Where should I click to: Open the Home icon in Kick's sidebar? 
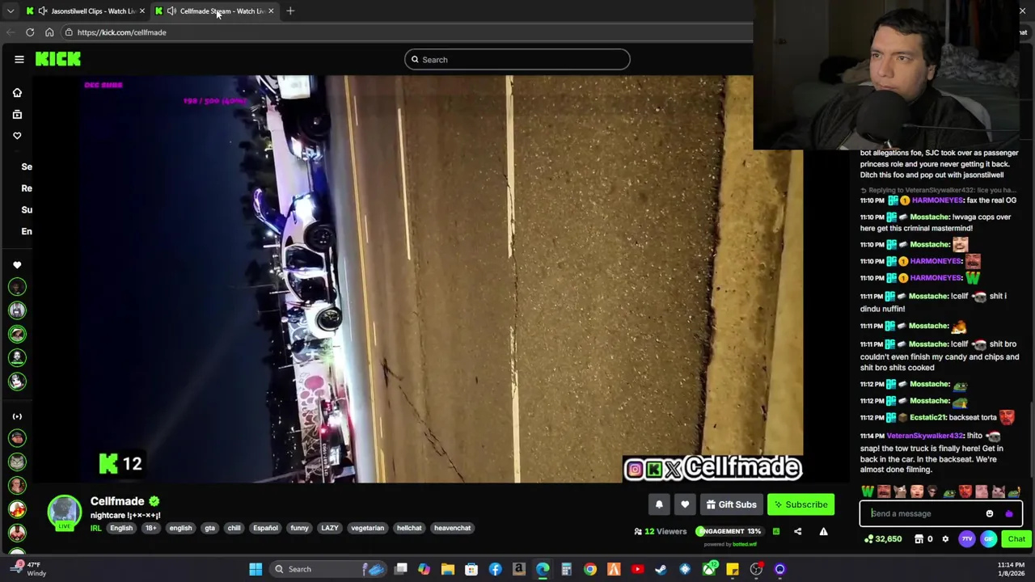[17, 93]
